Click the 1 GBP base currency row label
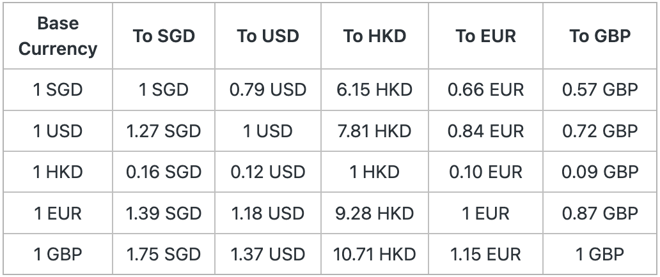The width and height of the screenshot is (660, 277). point(58,253)
